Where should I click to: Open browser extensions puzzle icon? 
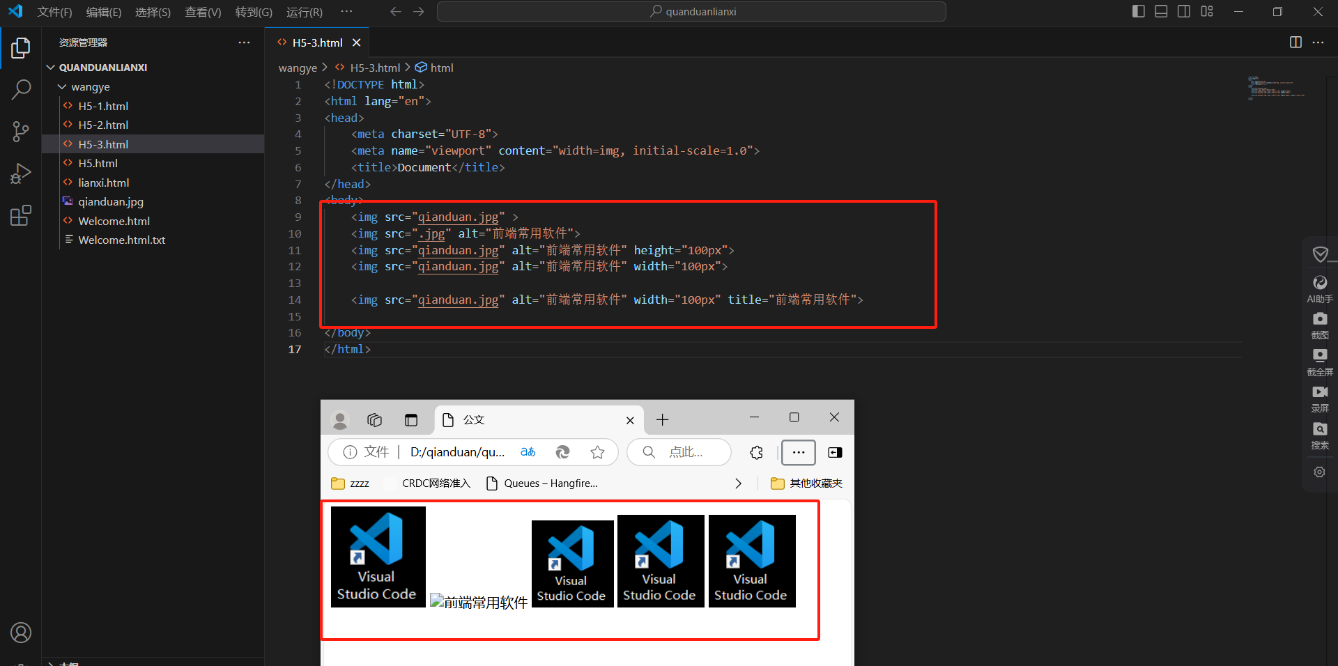(x=756, y=452)
